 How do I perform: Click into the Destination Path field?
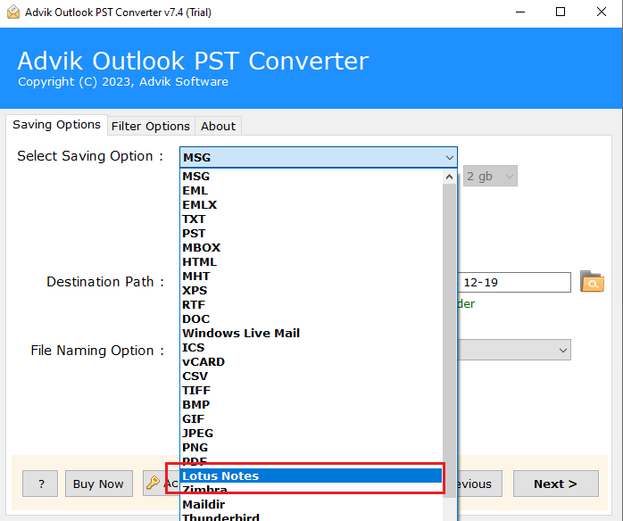pyautogui.click(x=514, y=282)
